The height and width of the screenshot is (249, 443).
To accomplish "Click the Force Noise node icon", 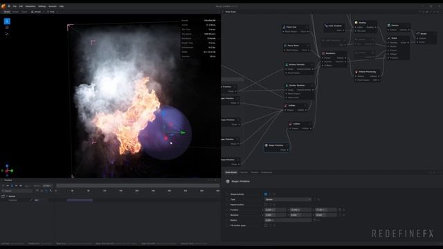I will (285, 46).
